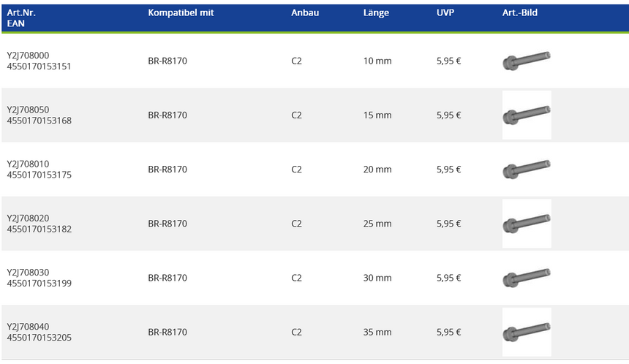Click the Anbau column header

[x=305, y=13]
